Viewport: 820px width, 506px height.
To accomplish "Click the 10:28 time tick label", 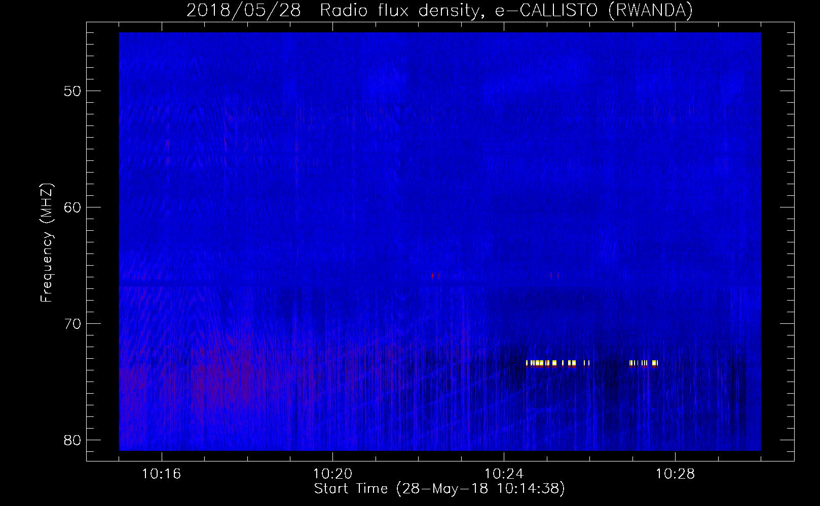I will pos(675,474).
